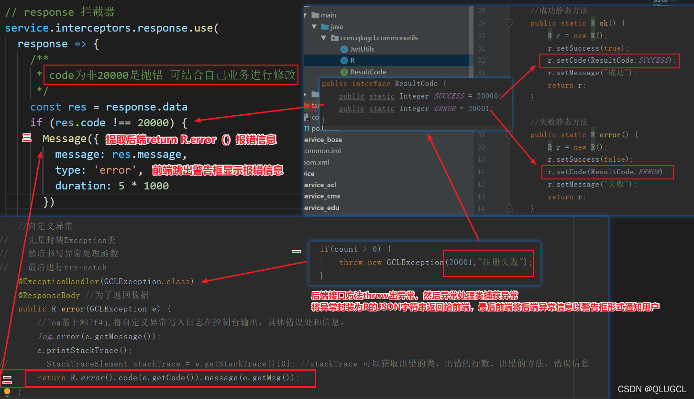The image size is (694, 399).
Task: Click 'r.setSuccess(false);' code line
Action: click(x=591, y=159)
